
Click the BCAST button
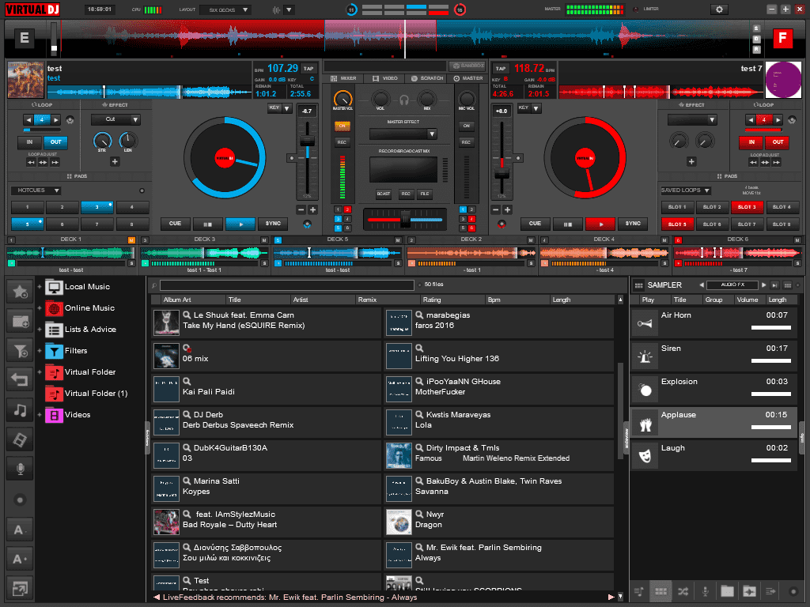pyautogui.click(x=384, y=194)
